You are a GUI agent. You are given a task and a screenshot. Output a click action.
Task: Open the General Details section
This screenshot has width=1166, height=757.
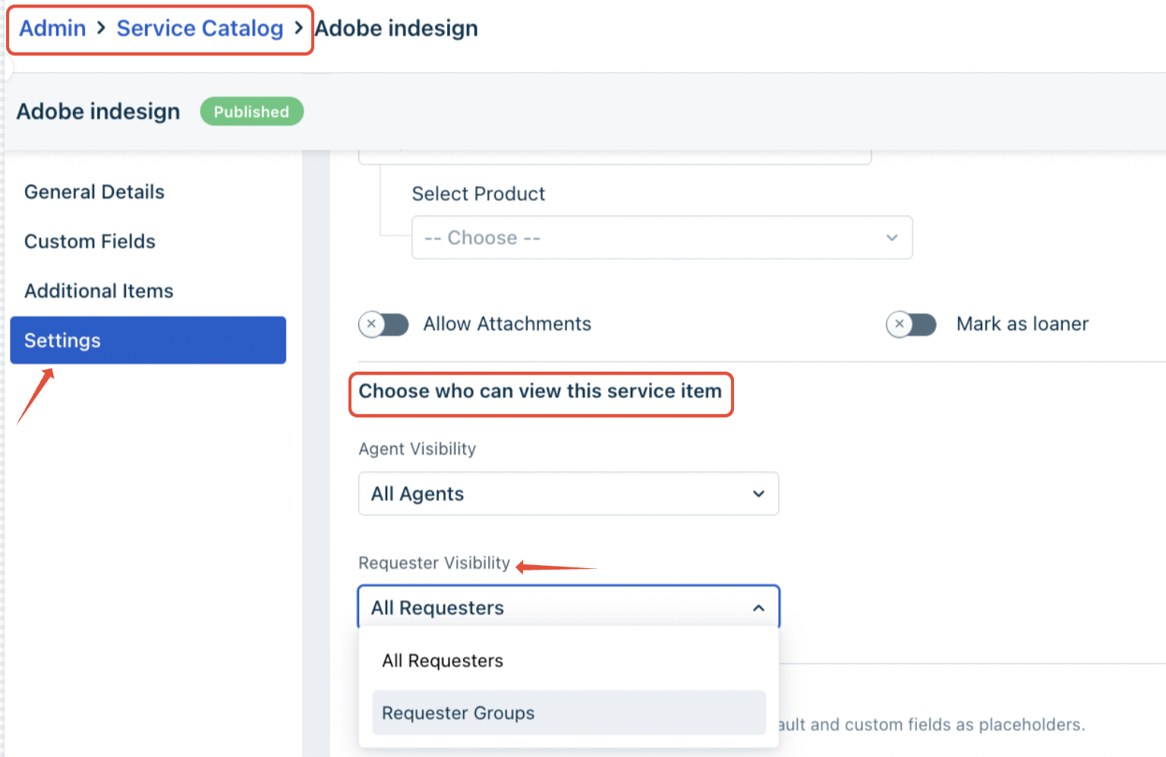click(94, 192)
